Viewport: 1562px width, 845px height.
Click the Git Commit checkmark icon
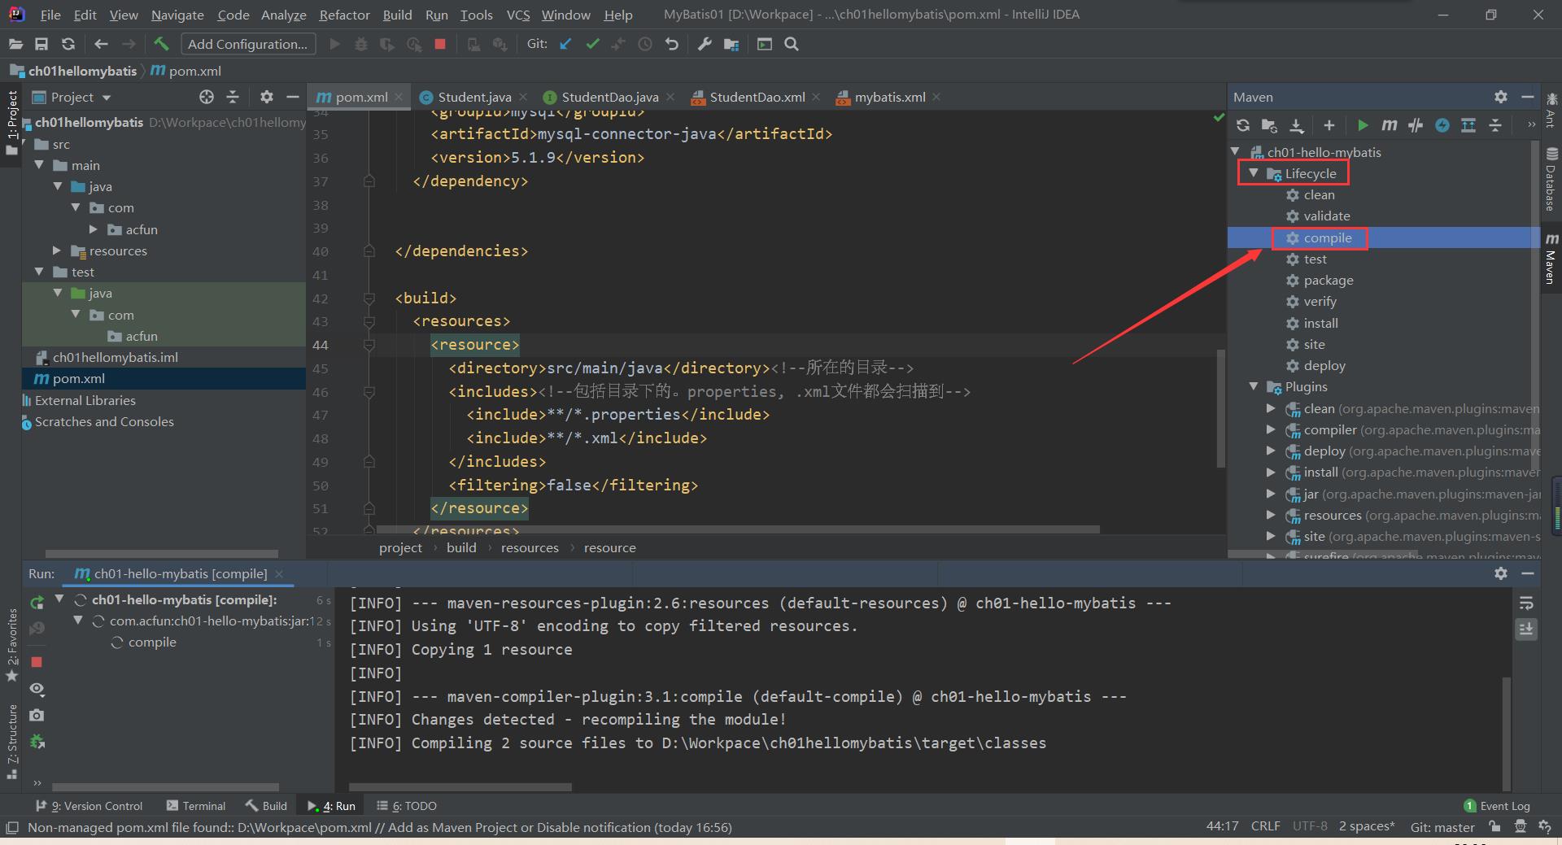592,44
